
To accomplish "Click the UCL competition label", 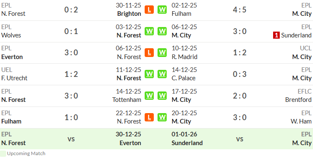I will tap(306, 48).
